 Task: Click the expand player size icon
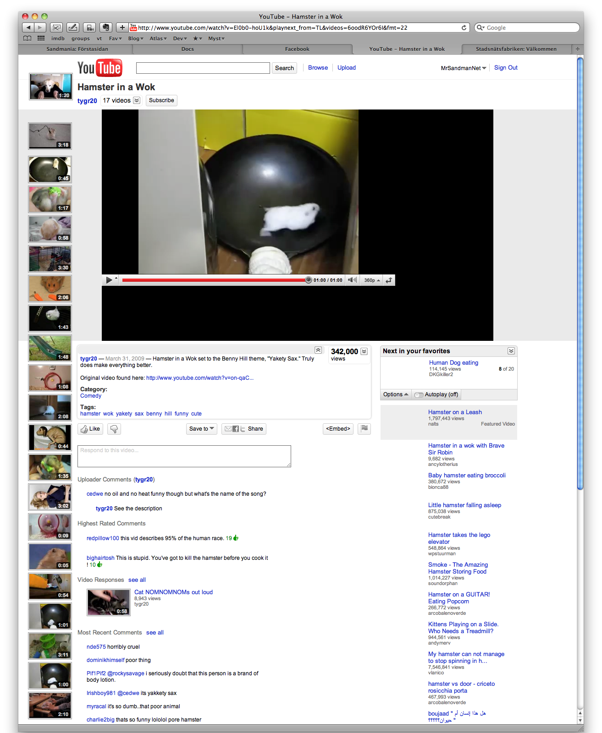389,280
